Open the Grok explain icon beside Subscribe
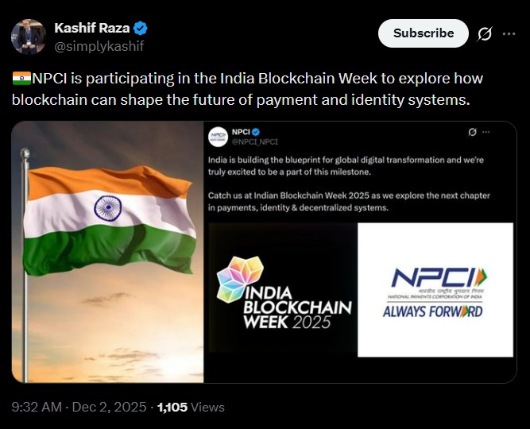Image resolution: width=530 pixels, height=429 pixels. (483, 33)
